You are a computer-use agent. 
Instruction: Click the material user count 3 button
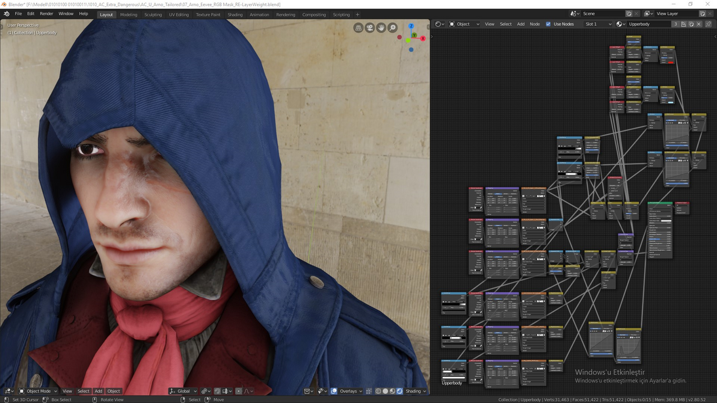click(675, 24)
